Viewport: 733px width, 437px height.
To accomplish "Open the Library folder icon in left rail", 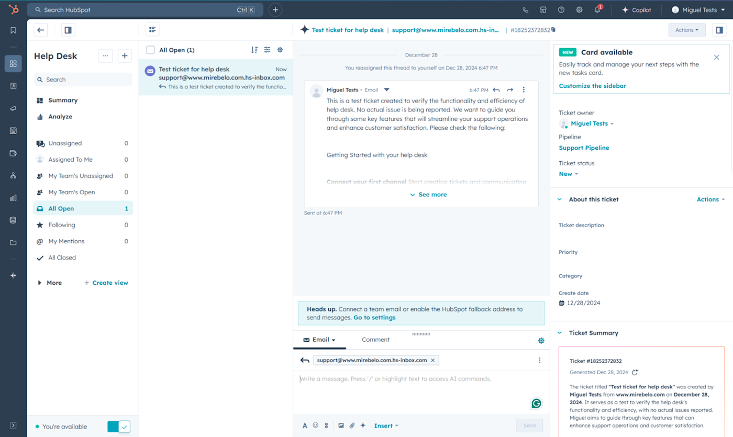I will click(13, 242).
